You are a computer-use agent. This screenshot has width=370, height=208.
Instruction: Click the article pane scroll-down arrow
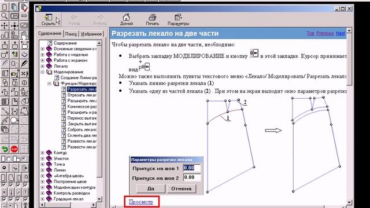pos(349,202)
